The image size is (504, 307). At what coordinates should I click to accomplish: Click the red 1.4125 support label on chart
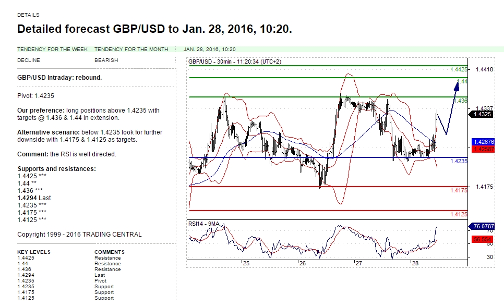click(x=459, y=214)
